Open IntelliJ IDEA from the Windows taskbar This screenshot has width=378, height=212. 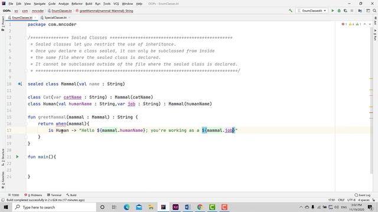coord(164,207)
